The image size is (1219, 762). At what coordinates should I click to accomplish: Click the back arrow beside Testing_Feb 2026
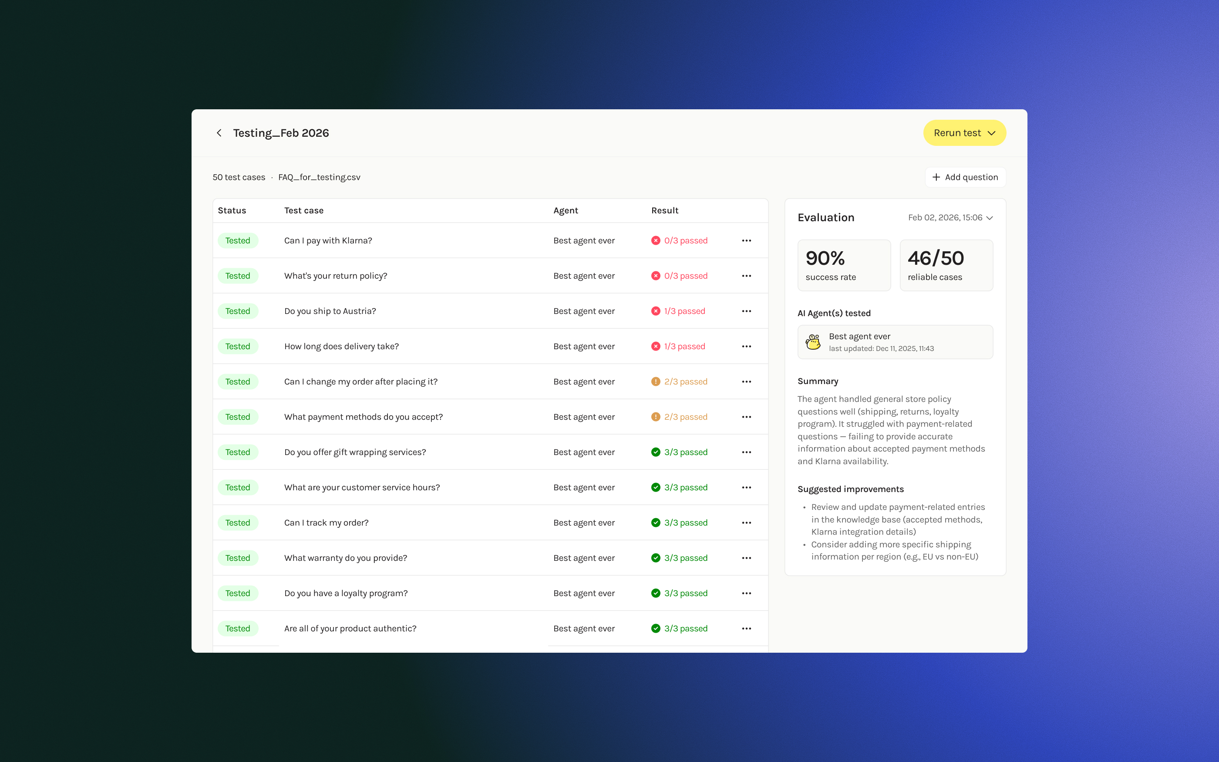(219, 133)
